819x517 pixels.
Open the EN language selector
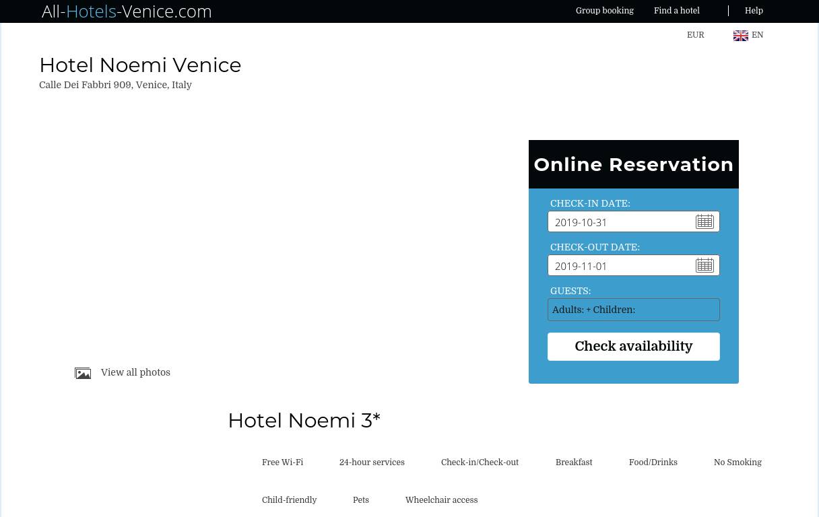(757, 35)
